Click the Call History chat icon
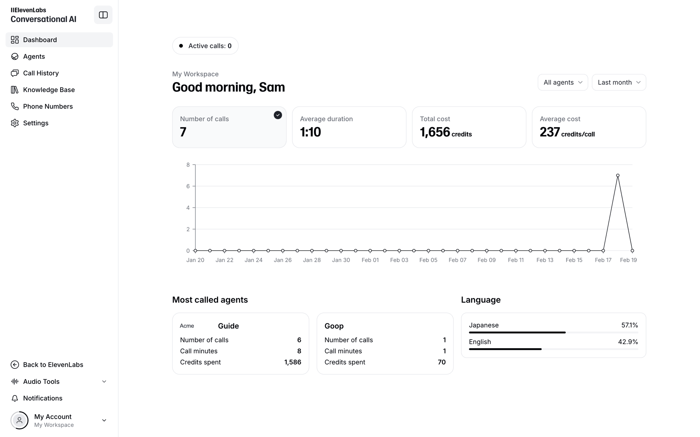This screenshot has width=700, height=437. click(15, 73)
